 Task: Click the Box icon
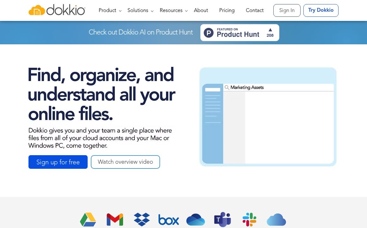pos(169,219)
